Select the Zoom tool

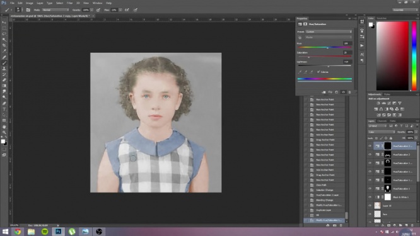click(4, 132)
